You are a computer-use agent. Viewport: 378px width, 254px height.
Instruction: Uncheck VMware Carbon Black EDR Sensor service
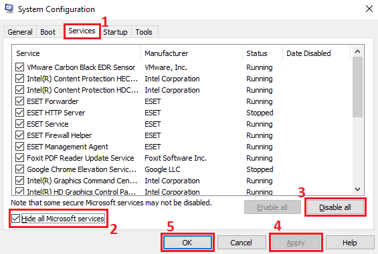point(19,67)
